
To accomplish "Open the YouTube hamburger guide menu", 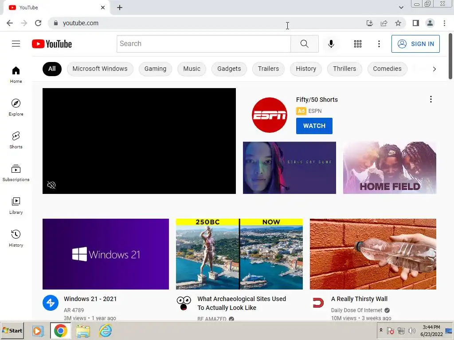I will coord(16,44).
